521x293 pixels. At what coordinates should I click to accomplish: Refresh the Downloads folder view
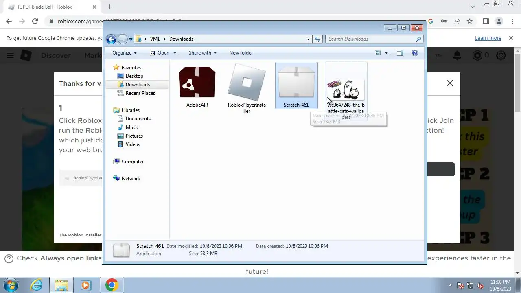point(317,39)
